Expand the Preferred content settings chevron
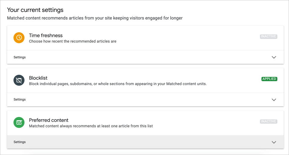This screenshot has width=289, height=155. tap(274, 142)
